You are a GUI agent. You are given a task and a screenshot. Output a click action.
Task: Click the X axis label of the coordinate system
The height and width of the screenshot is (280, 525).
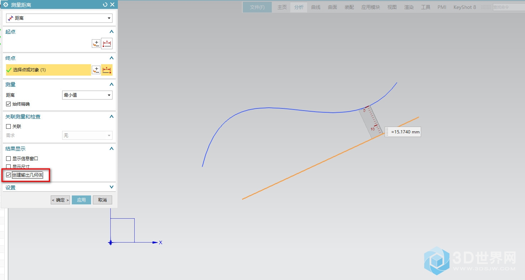click(161, 243)
